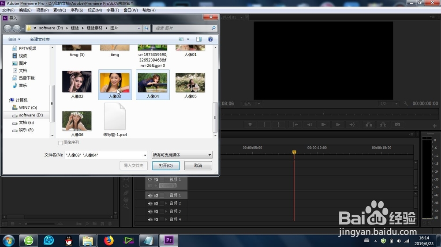This screenshot has height=247, width=441.
Task: Click the Extract button
Action: [383, 124]
